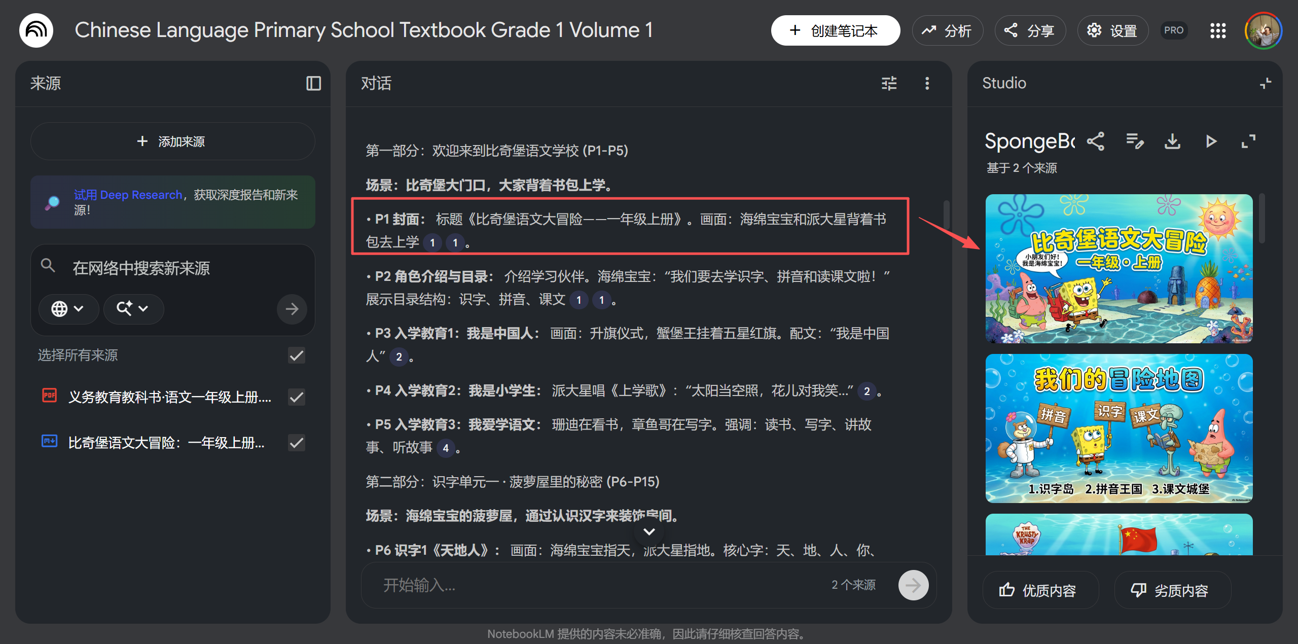Expand the SpongeBob content to fullscreen
Viewport: 1298px width, 644px height.
pyautogui.click(x=1248, y=142)
